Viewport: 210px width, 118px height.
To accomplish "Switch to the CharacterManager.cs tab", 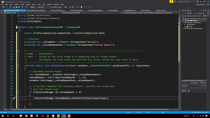I will [x=130, y=10].
